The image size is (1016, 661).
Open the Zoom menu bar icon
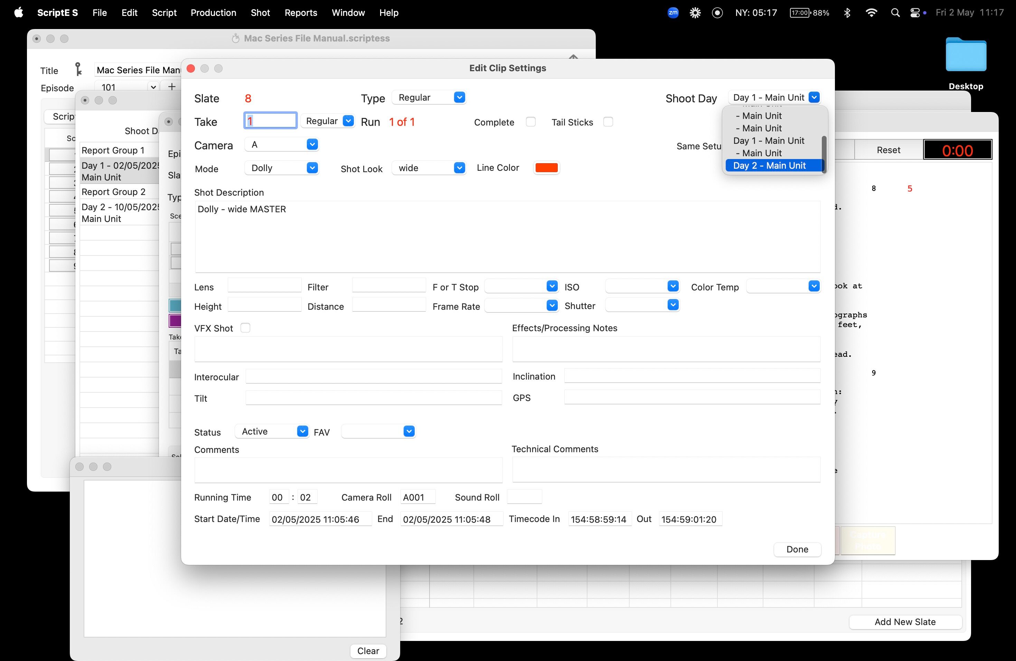(x=673, y=13)
